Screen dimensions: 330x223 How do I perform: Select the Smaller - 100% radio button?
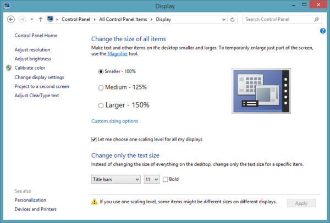tap(101, 71)
